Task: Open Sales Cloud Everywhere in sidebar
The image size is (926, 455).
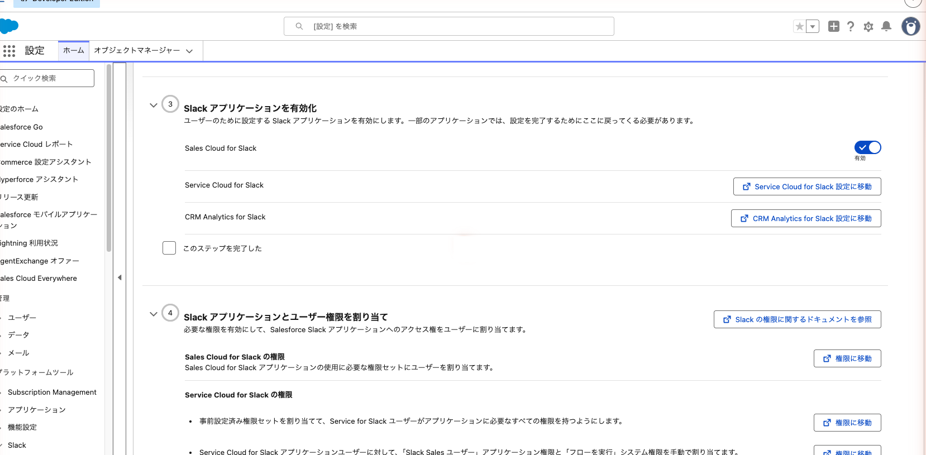Action: [39, 278]
